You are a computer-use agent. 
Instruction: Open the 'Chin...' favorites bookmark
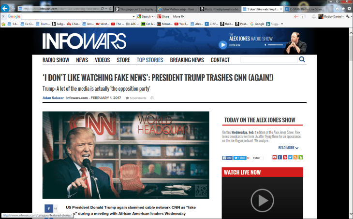click(x=74, y=24)
